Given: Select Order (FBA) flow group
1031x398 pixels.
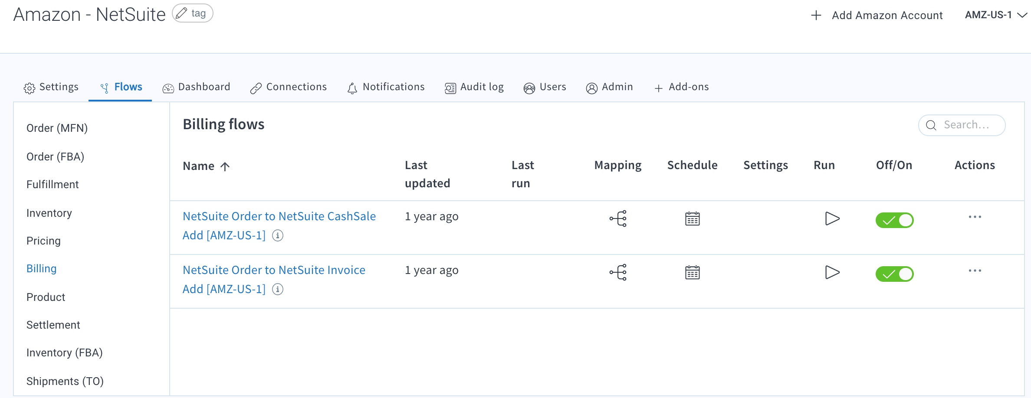Looking at the screenshot, I should click(55, 157).
